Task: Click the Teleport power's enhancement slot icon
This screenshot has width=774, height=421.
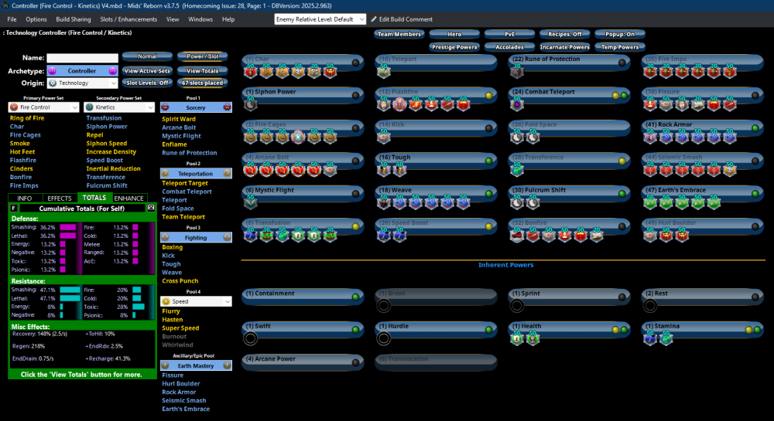Action: (385, 72)
